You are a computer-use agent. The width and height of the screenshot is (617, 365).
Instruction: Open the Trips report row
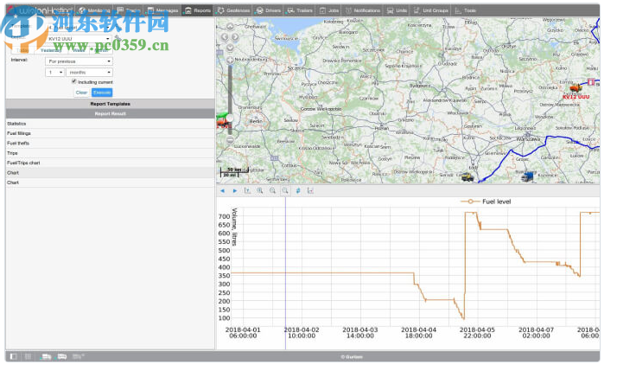coord(111,153)
